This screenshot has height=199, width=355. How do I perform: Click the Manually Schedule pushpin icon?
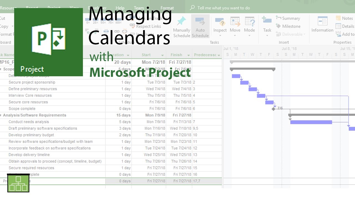(181, 21)
